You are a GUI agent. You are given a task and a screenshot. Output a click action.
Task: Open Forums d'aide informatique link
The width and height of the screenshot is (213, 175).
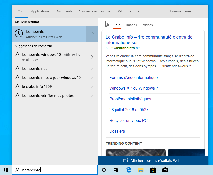tap(134, 77)
